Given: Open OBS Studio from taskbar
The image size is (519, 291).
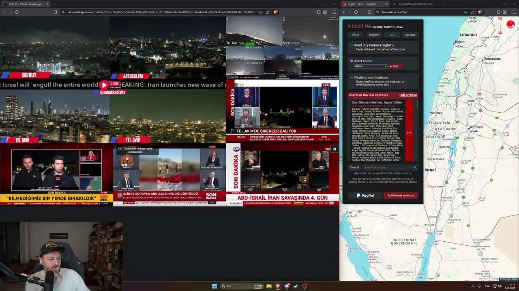Looking at the screenshot, I should tap(305, 286).
